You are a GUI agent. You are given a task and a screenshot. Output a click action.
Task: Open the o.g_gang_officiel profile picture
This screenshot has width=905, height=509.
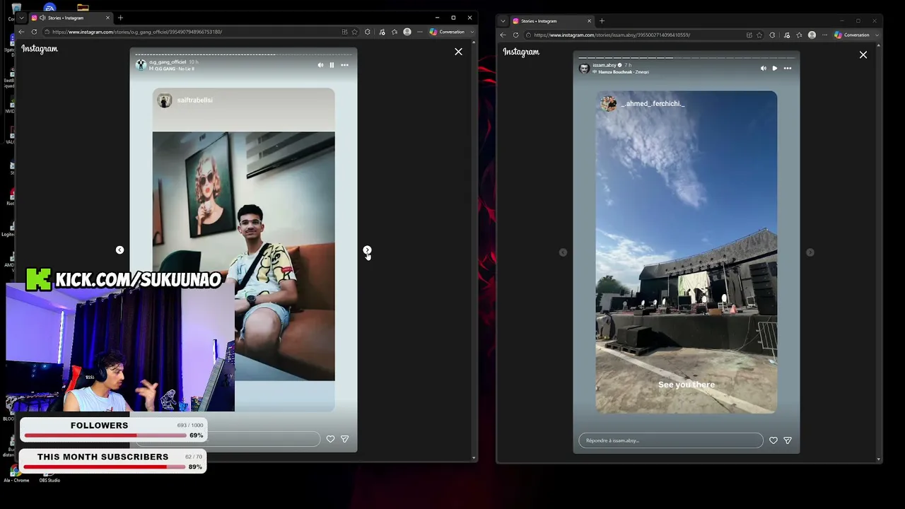pos(141,64)
